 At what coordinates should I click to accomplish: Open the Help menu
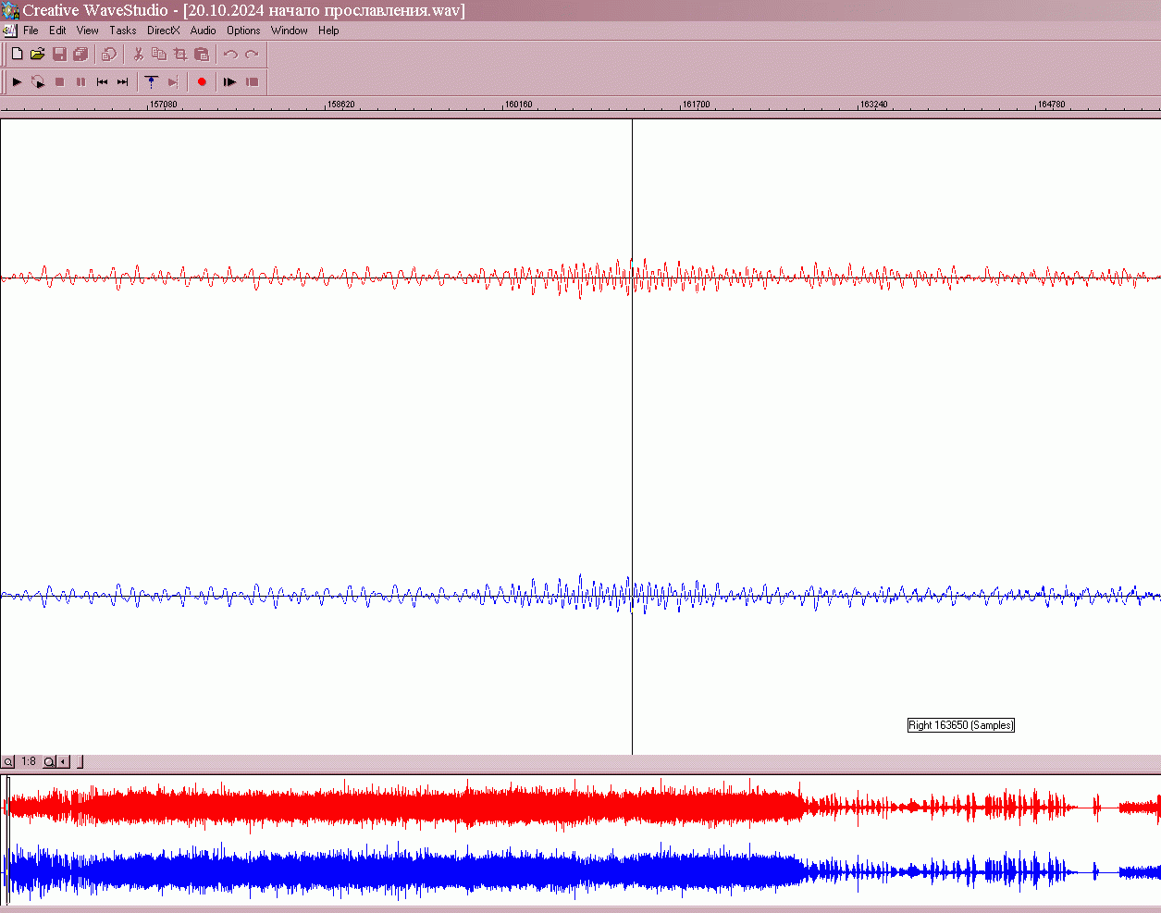pos(328,31)
